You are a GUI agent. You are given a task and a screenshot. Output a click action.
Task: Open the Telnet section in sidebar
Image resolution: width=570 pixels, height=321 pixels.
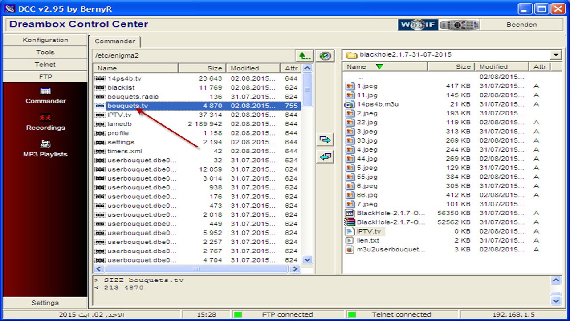click(45, 64)
